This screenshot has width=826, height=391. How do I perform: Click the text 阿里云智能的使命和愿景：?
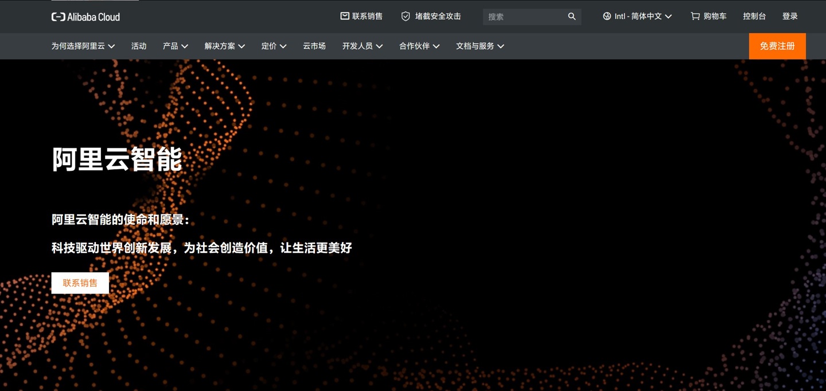click(120, 220)
